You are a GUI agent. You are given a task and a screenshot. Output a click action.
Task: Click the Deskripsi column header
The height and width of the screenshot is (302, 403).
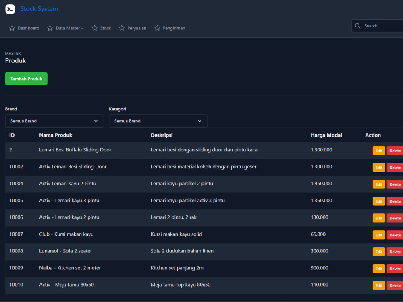coord(162,135)
